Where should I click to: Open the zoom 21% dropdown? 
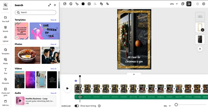(174, 4)
